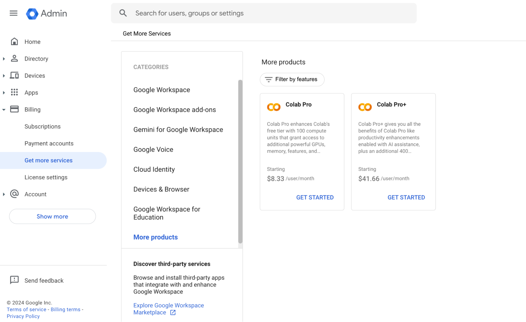Image resolution: width=526 pixels, height=322 pixels.
Task: Click the search magnifier icon
Action: click(x=123, y=13)
